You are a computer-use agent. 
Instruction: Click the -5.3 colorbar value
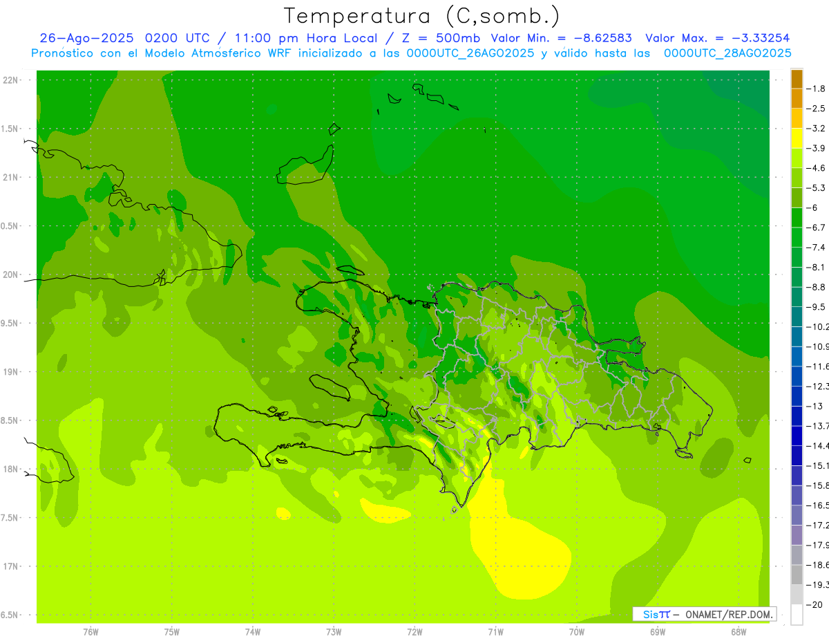point(817,187)
